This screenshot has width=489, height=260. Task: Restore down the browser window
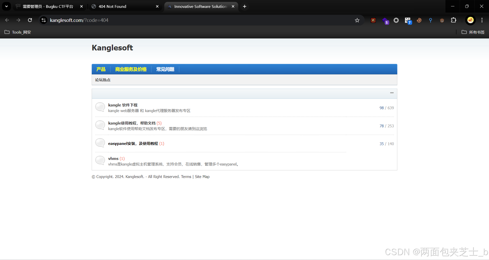(x=467, y=6)
